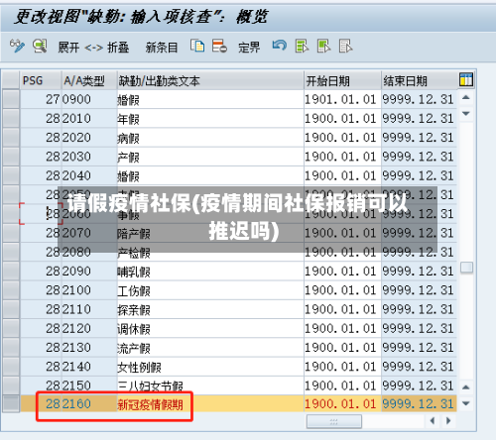Click the 哺乳假 text cell
Viewport: 496px width, 440px height.
(x=210, y=272)
